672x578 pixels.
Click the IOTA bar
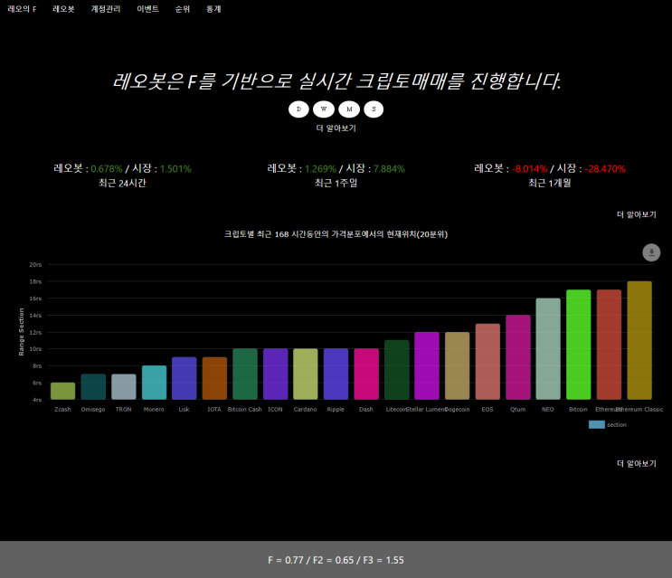(214, 378)
